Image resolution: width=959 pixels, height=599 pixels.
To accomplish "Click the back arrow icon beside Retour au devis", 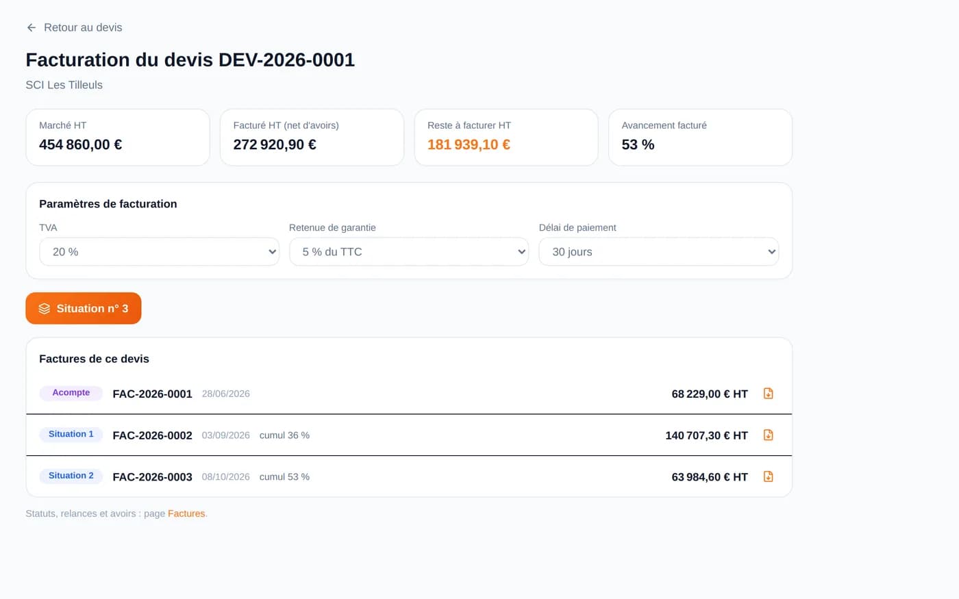I will point(32,27).
